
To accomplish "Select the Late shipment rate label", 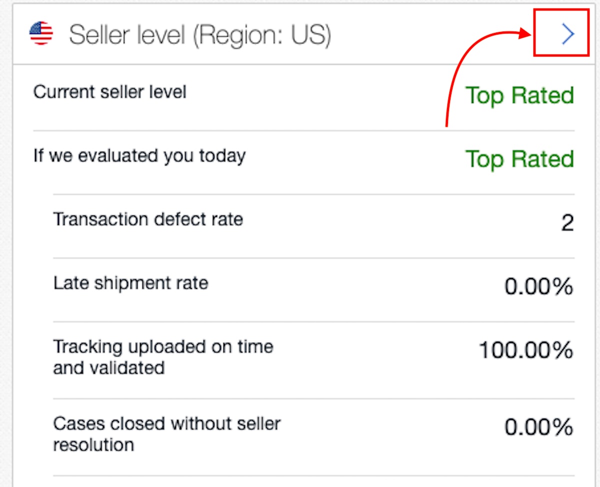I will point(130,283).
